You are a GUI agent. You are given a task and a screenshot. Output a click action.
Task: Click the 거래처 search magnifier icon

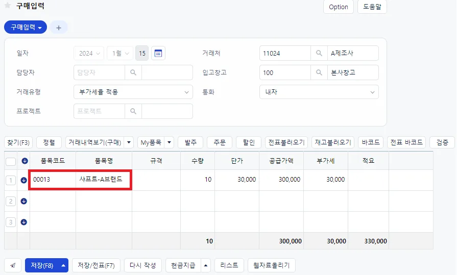coord(319,53)
